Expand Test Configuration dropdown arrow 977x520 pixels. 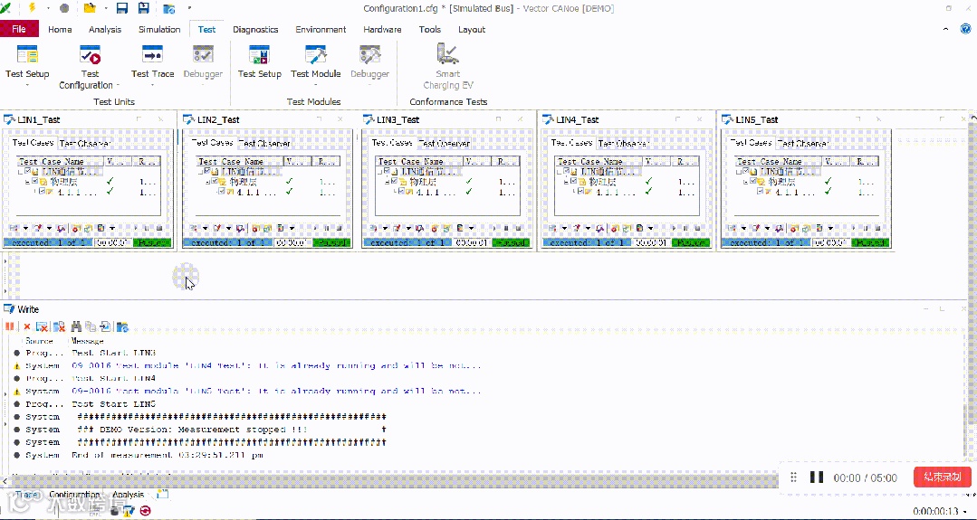[x=118, y=85]
